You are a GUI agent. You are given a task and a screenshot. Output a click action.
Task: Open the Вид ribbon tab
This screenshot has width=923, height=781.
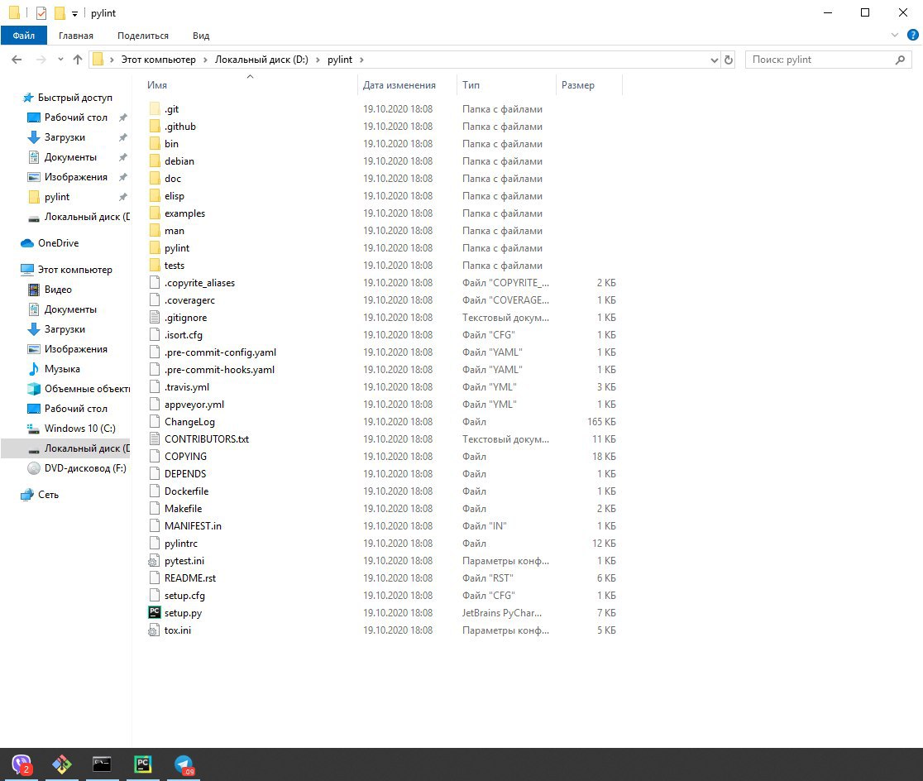coord(201,36)
